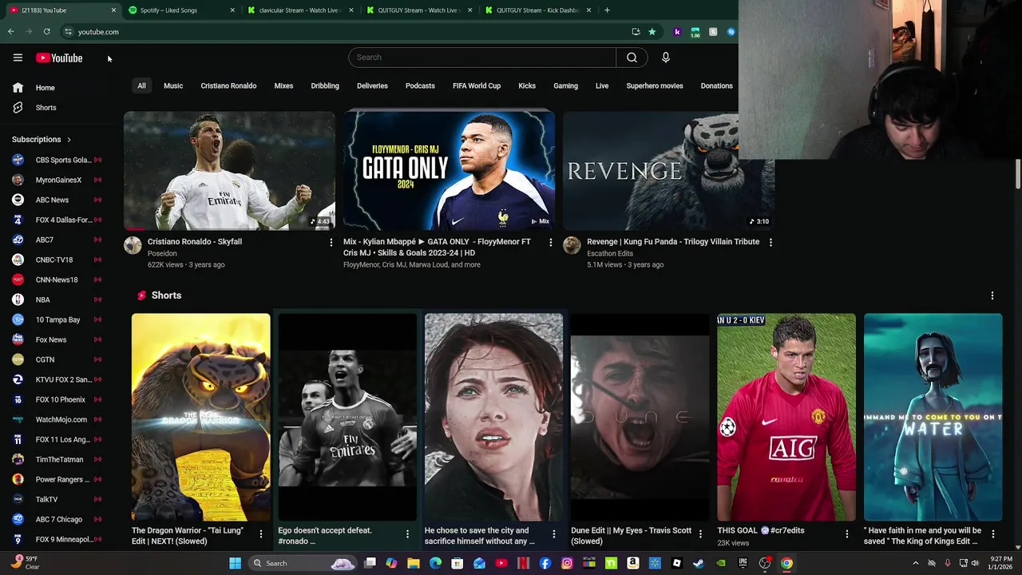Open options for Cristiano Ronaldo - Skyfall video
Image resolution: width=1022 pixels, height=575 pixels.
tap(331, 242)
